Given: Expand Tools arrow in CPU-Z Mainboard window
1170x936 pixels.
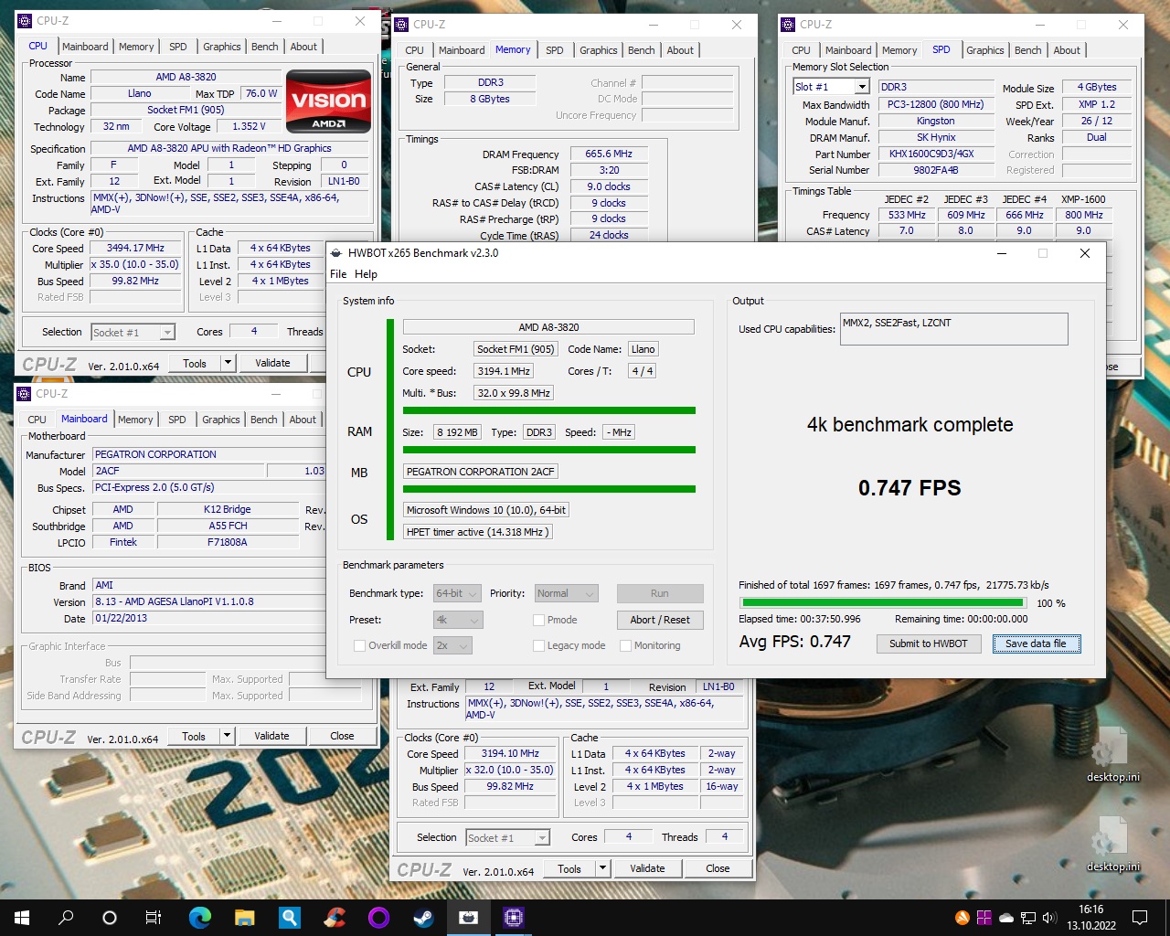Looking at the screenshot, I should coord(228,736).
